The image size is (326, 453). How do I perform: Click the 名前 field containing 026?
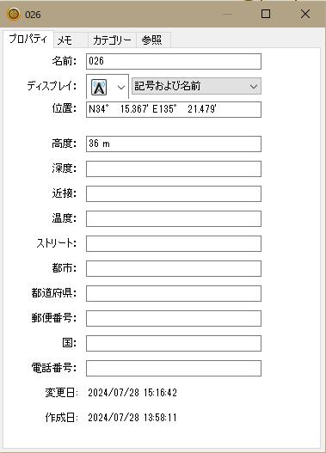[x=174, y=61]
